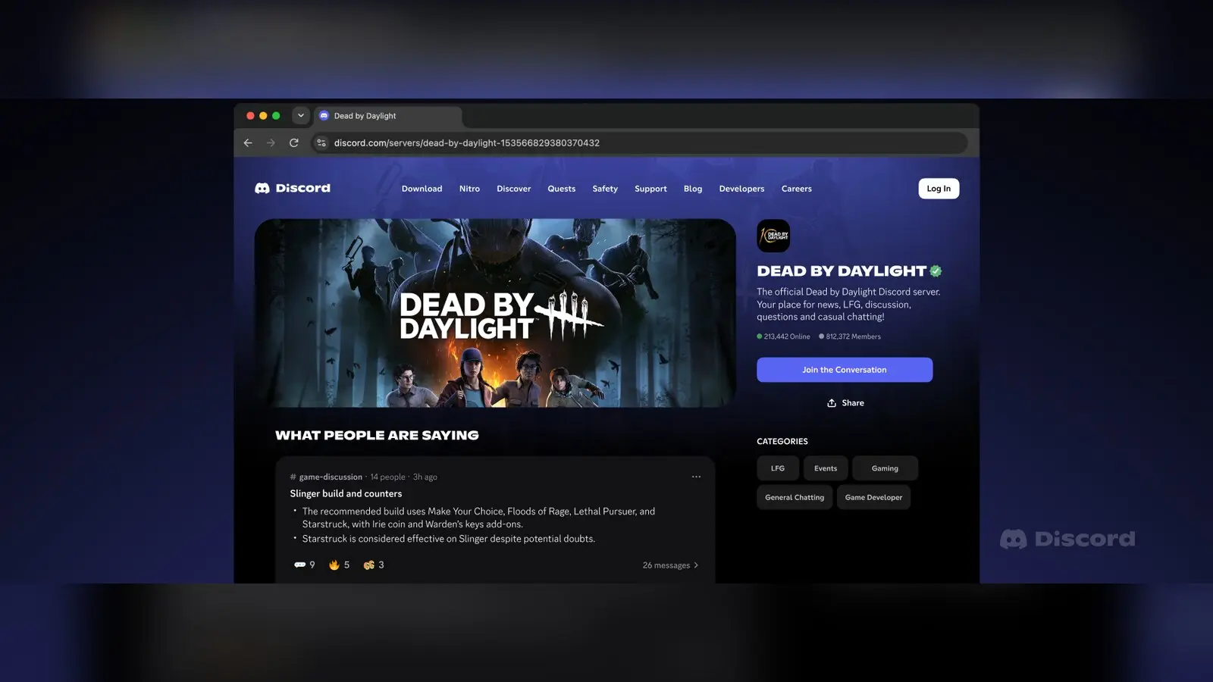
Task: Open the three-dot menu on the discussion card
Action: pyautogui.click(x=696, y=477)
